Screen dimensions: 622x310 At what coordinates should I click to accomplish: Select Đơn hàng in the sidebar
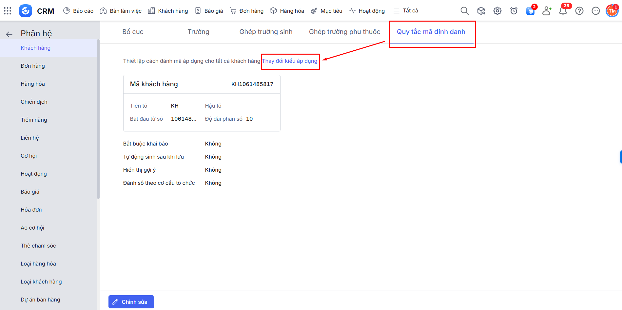[x=33, y=66]
